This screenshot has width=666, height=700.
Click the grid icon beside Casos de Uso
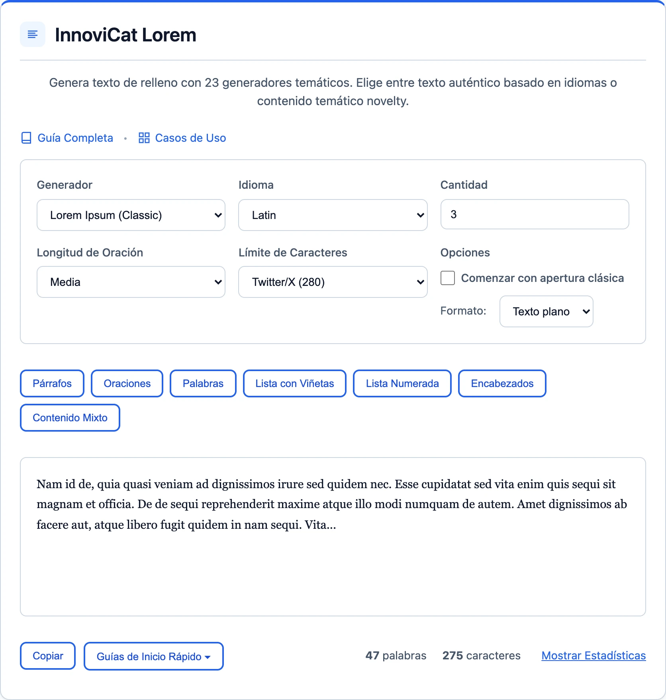[144, 138]
